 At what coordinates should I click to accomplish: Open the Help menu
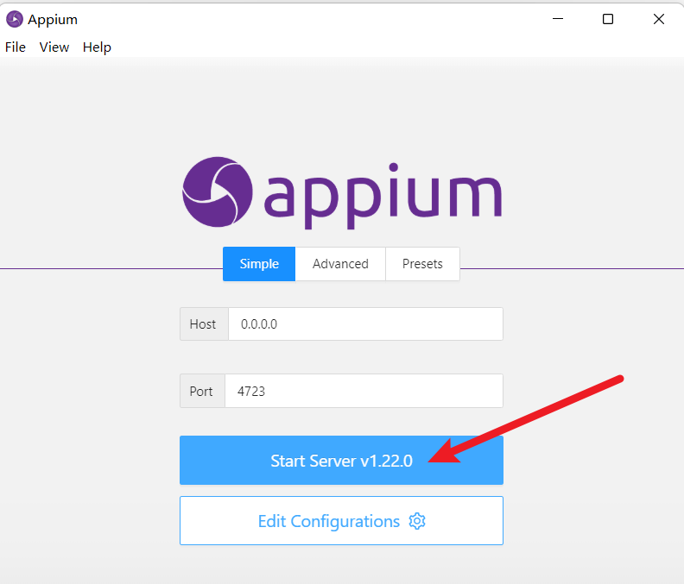(x=97, y=47)
